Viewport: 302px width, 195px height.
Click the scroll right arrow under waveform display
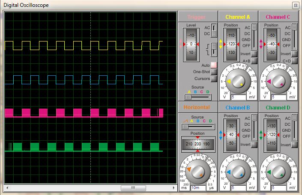pyautogui.click(x=173, y=188)
